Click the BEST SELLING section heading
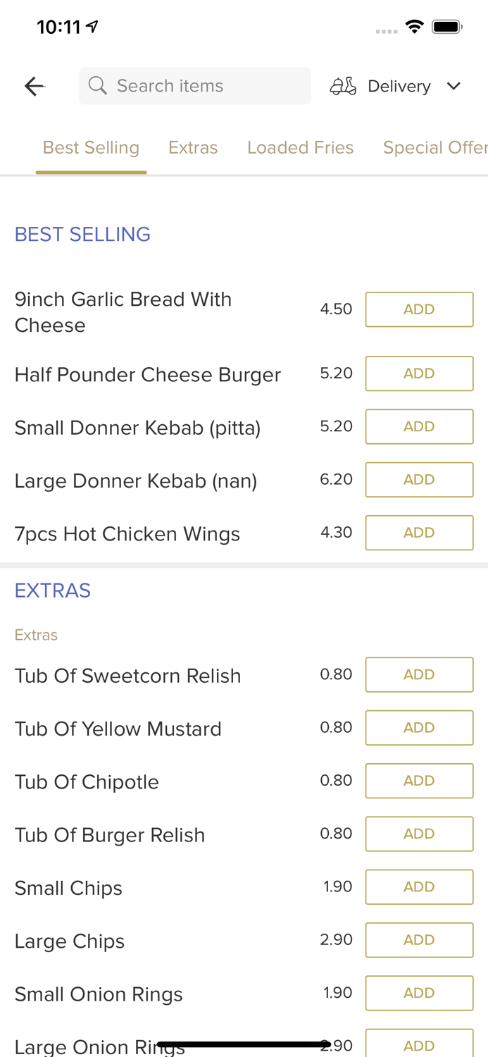 pos(82,234)
